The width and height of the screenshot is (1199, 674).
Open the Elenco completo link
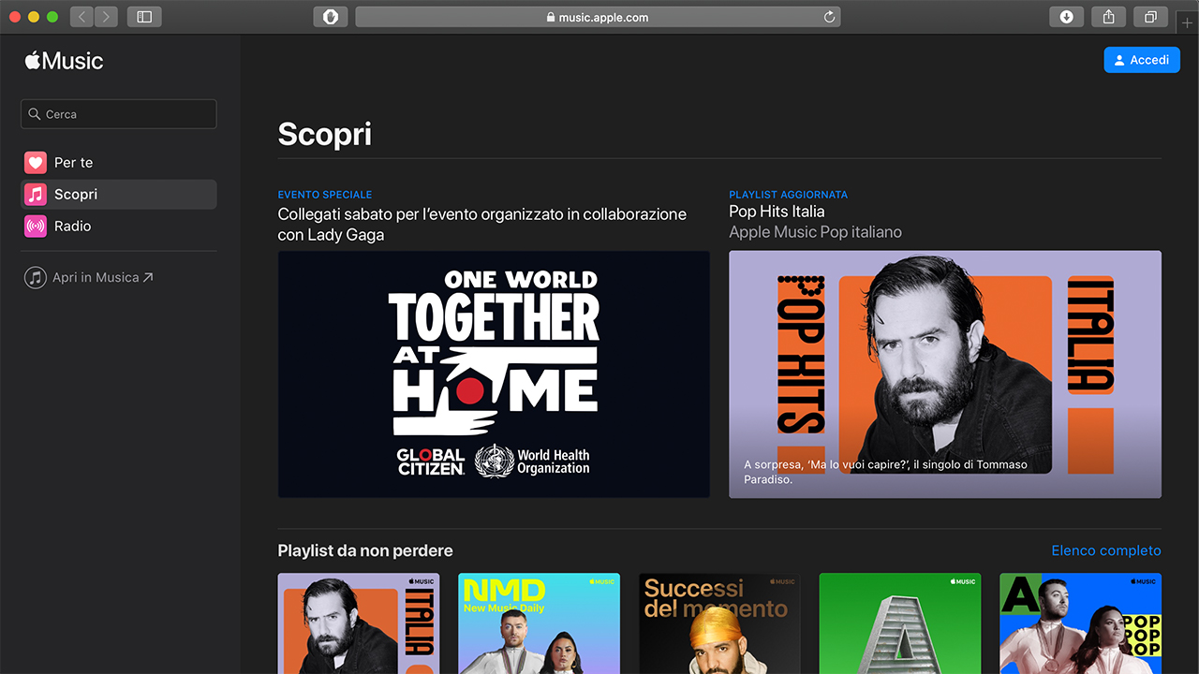point(1106,550)
